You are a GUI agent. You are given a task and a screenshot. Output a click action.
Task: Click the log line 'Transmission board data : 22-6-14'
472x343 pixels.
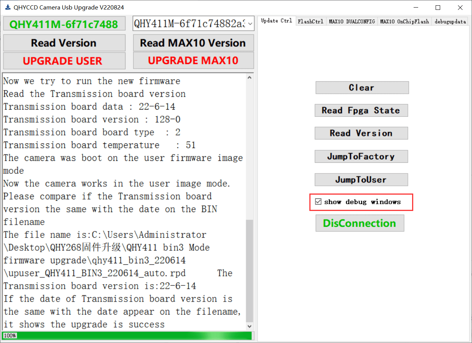point(89,107)
